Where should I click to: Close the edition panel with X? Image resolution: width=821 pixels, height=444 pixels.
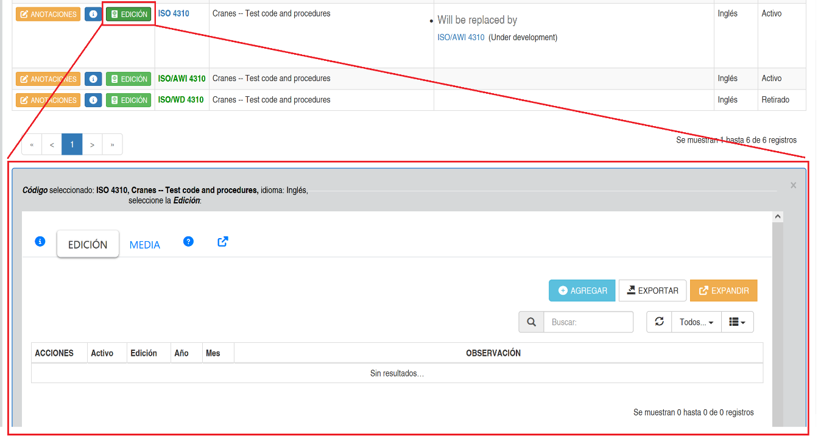click(x=793, y=186)
